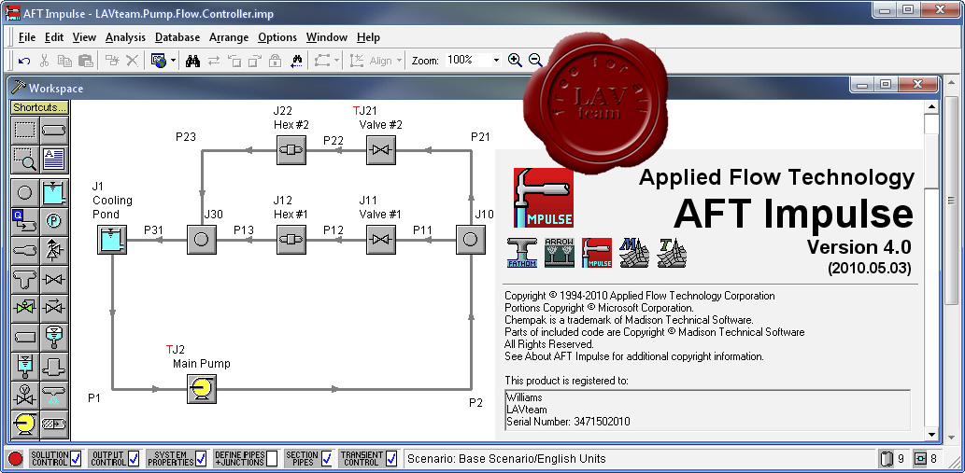The height and width of the screenshot is (473, 965).
Task: Choose the Relief Valve junction tool
Action: pos(55,251)
